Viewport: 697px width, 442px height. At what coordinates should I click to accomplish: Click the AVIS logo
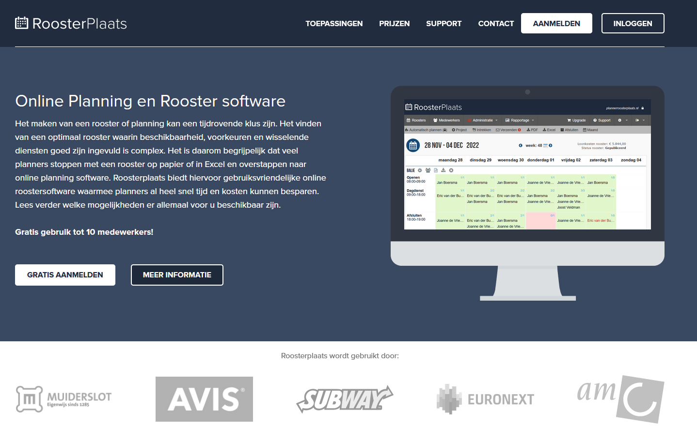[204, 399]
